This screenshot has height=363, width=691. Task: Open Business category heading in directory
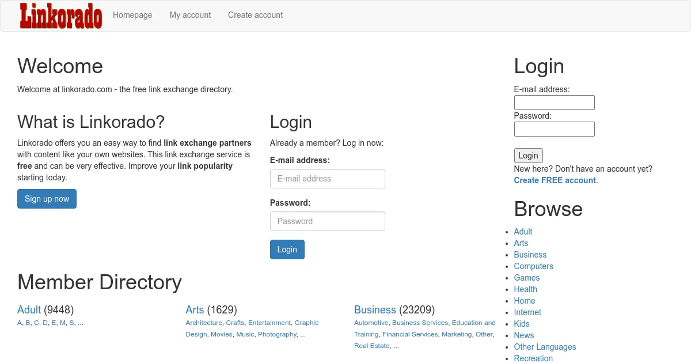point(375,310)
